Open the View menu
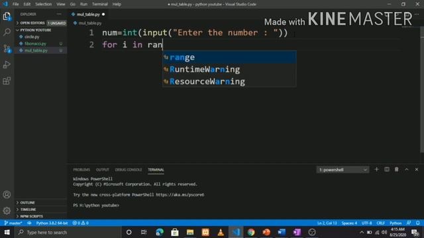The width and height of the screenshot is (424, 238). [61, 4]
